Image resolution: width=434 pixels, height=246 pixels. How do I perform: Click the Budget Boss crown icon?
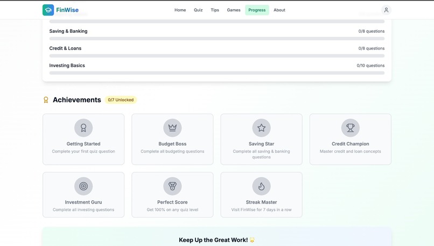pos(172,128)
